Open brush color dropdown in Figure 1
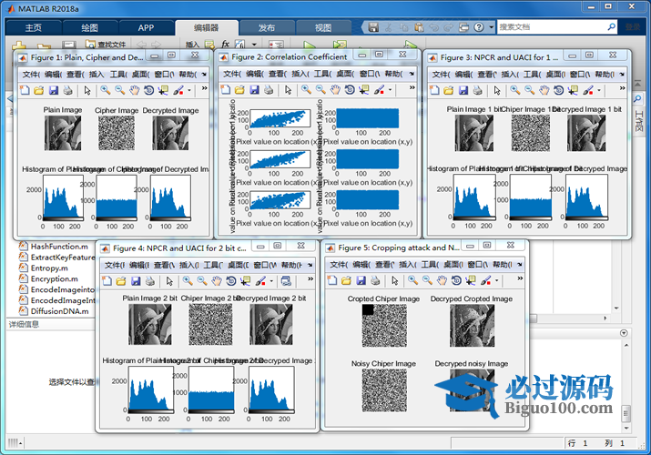This screenshot has height=455, width=651. (x=189, y=90)
